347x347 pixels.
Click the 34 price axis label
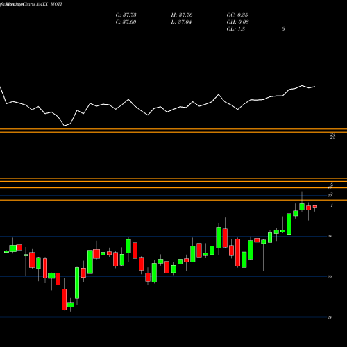tap(330, 236)
